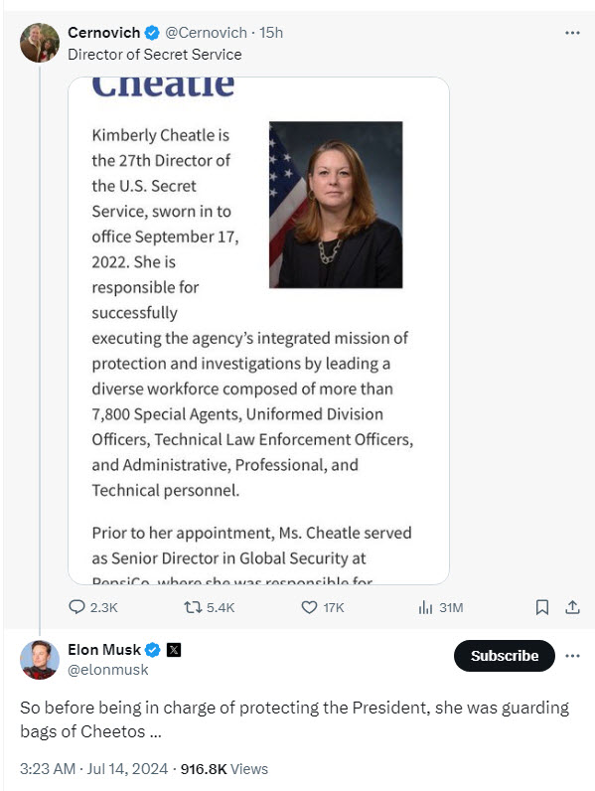Expand the Kimberly Cheatle screenshot image

pos(258,331)
